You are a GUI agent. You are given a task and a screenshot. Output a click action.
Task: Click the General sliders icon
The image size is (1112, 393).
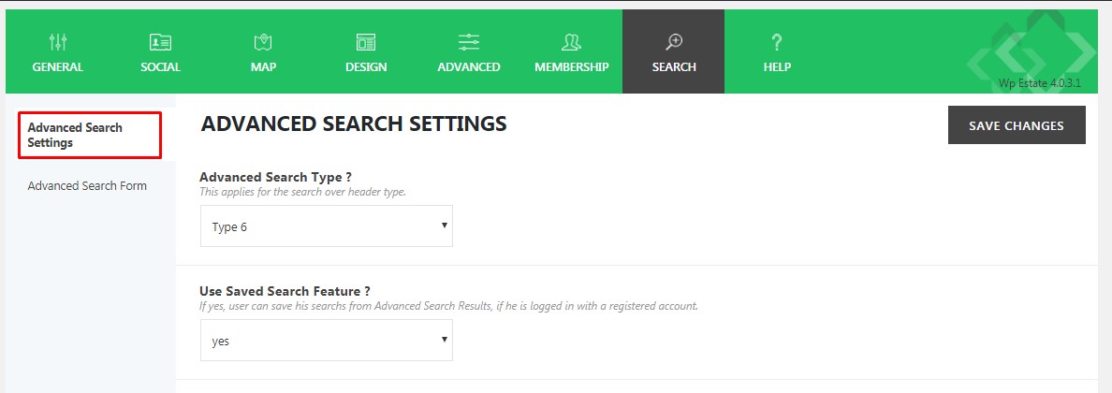(x=57, y=42)
